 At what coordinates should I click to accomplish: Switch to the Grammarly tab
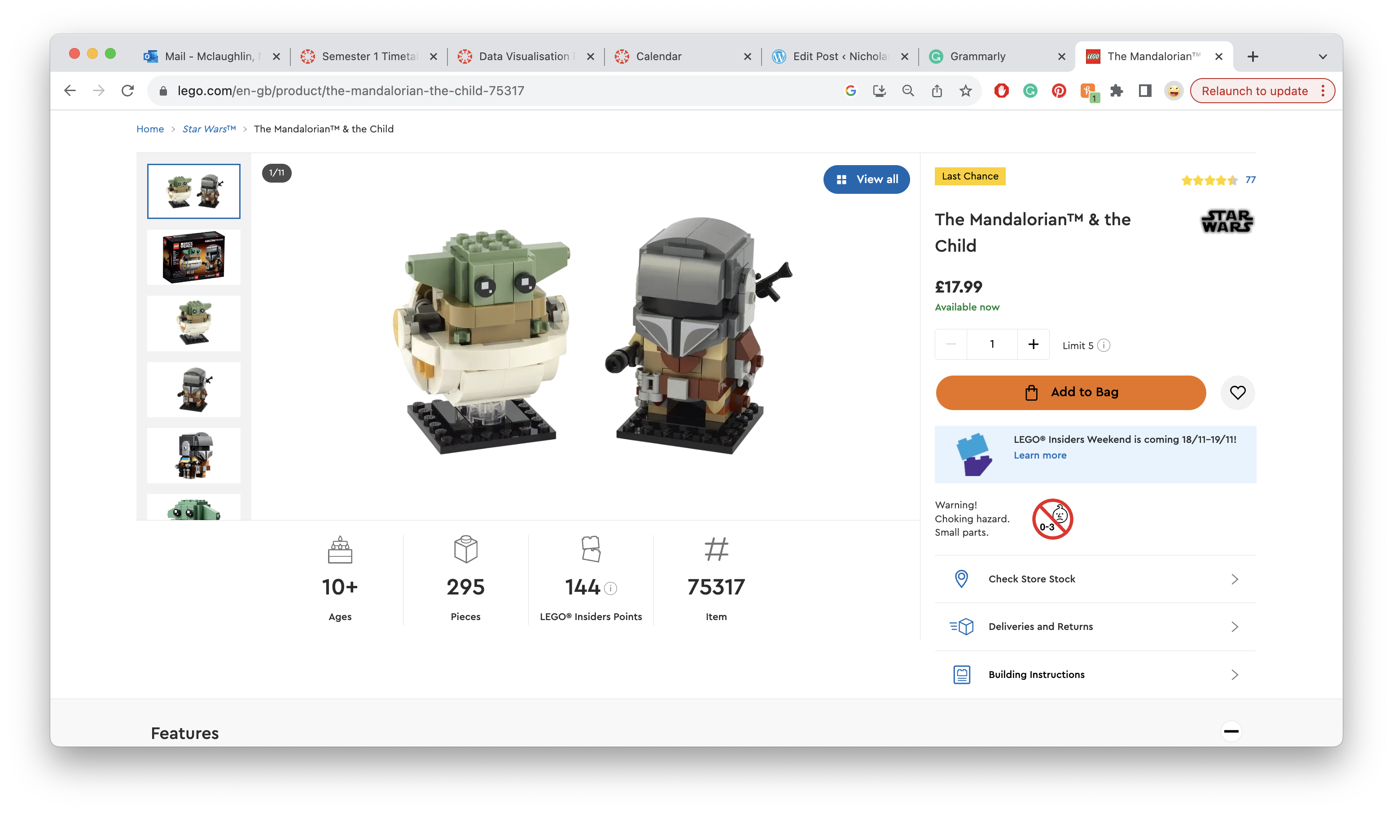[977, 57]
